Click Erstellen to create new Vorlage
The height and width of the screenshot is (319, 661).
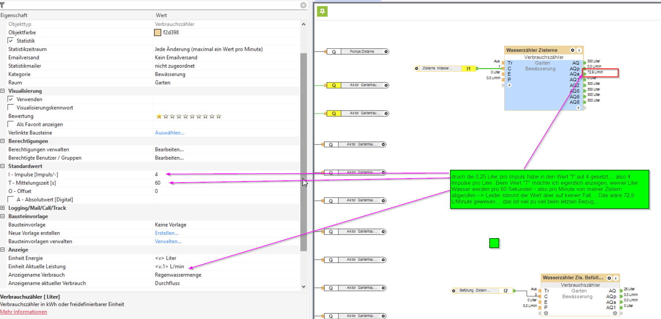[x=167, y=233]
